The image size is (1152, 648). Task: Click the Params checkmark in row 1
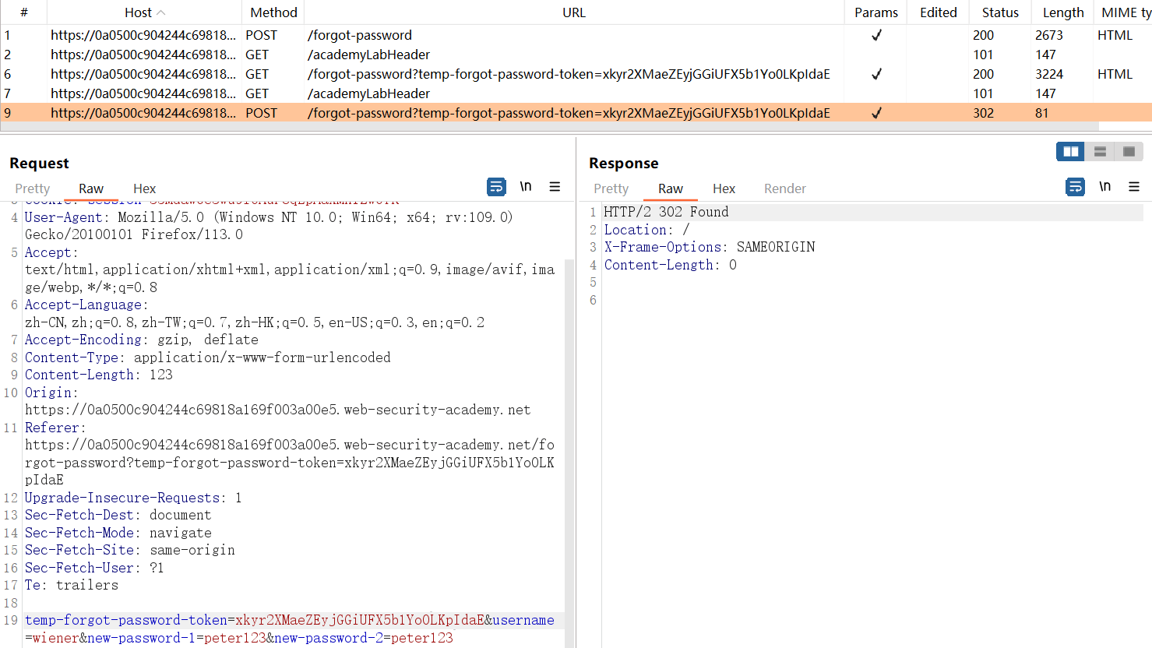pyautogui.click(x=876, y=35)
